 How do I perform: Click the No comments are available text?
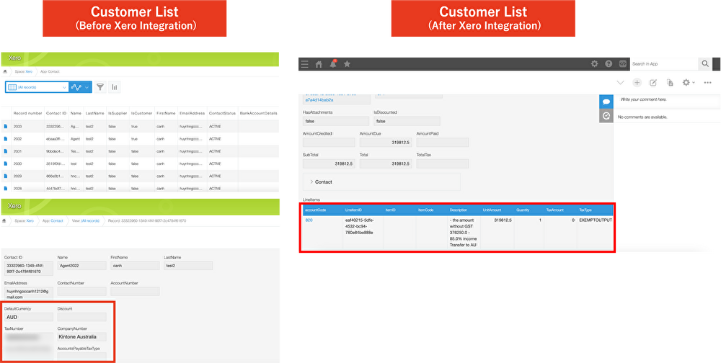(642, 117)
